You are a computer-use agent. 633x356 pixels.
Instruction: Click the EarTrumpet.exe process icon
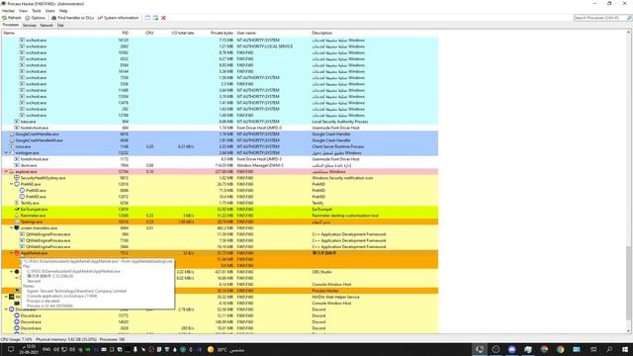pyautogui.click(x=17, y=209)
